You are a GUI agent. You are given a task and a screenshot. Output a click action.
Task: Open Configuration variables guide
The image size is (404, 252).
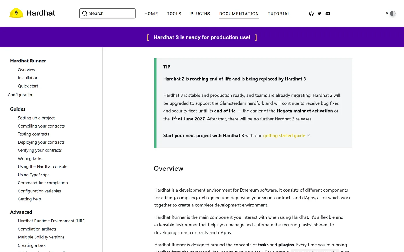click(40, 191)
